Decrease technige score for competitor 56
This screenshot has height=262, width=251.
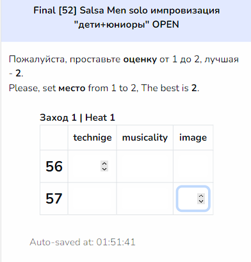(104, 169)
